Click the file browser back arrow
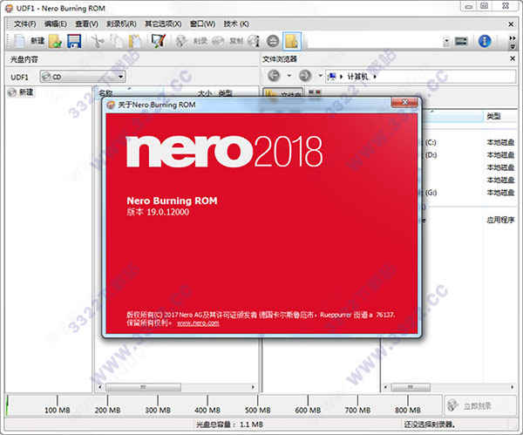This screenshot has height=435, width=523. pyautogui.click(x=274, y=76)
